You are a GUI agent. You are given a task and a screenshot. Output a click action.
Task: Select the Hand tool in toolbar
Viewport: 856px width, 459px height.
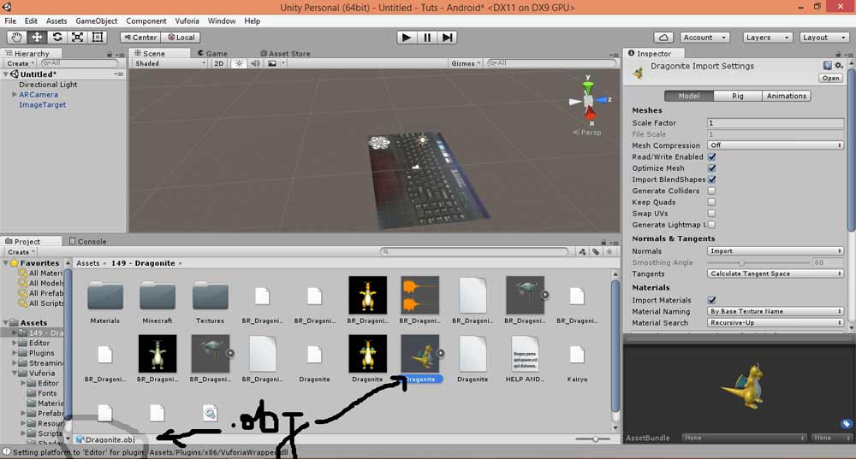pos(17,37)
